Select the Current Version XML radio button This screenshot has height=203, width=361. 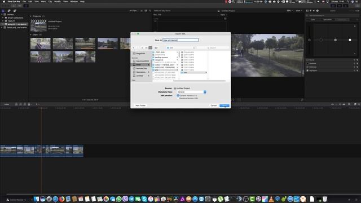tap(178, 95)
